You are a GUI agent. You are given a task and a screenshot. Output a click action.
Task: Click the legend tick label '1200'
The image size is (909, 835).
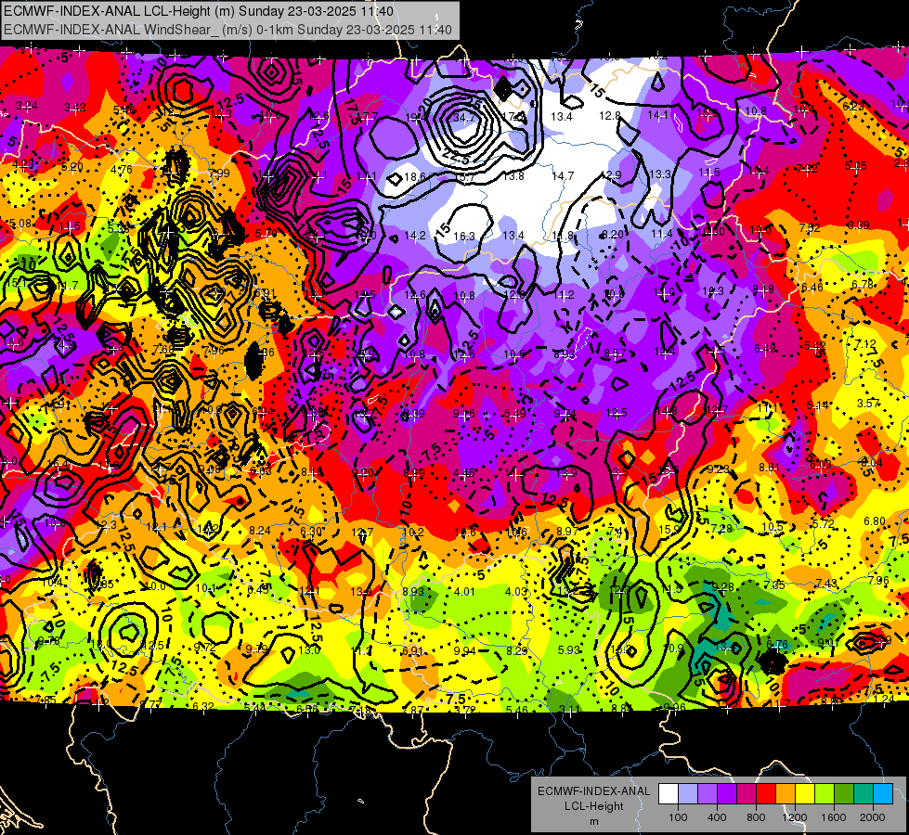point(795,817)
